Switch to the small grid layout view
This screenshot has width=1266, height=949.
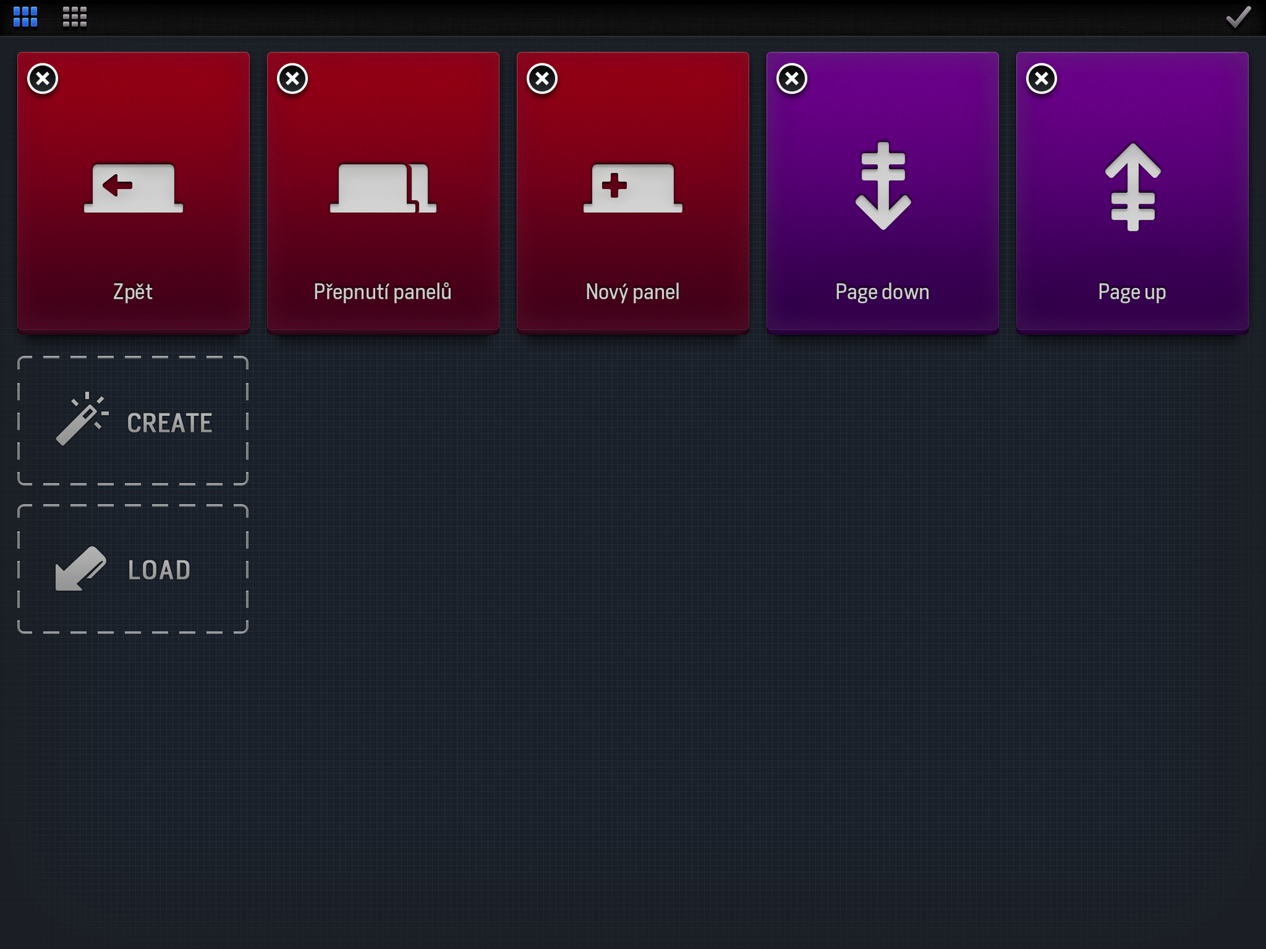click(x=74, y=17)
